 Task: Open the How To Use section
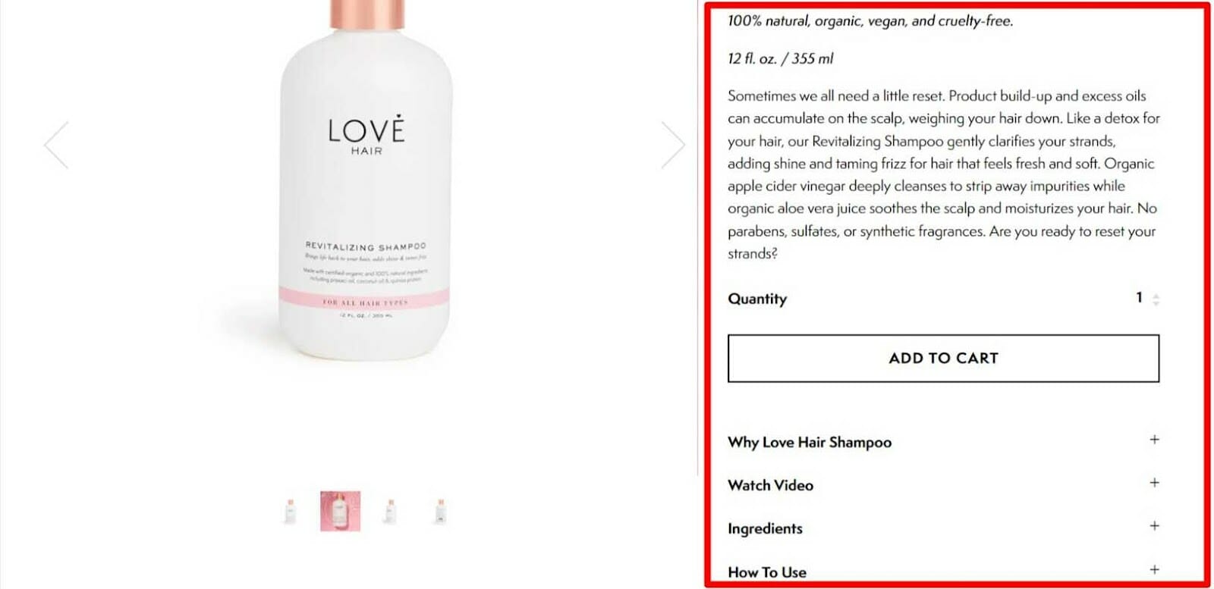(943, 572)
